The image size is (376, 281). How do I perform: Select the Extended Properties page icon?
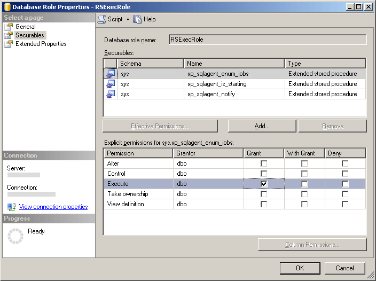coord(9,44)
